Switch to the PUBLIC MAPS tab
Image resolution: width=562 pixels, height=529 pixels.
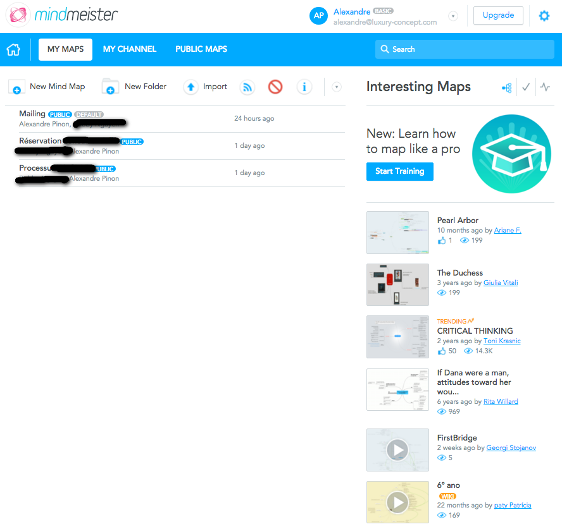[x=201, y=49]
